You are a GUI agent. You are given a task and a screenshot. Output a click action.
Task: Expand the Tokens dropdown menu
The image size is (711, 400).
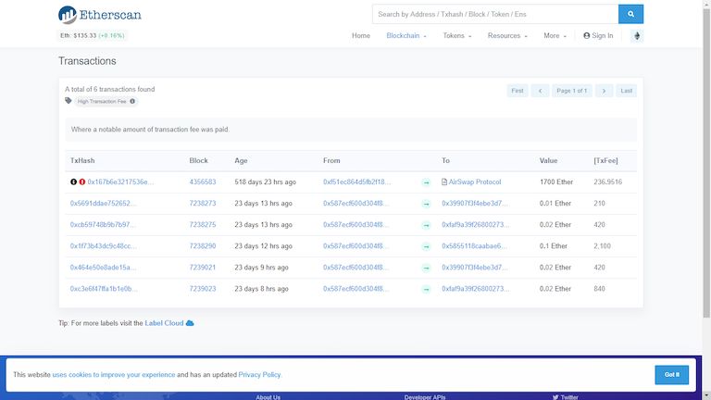tap(457, 35)
